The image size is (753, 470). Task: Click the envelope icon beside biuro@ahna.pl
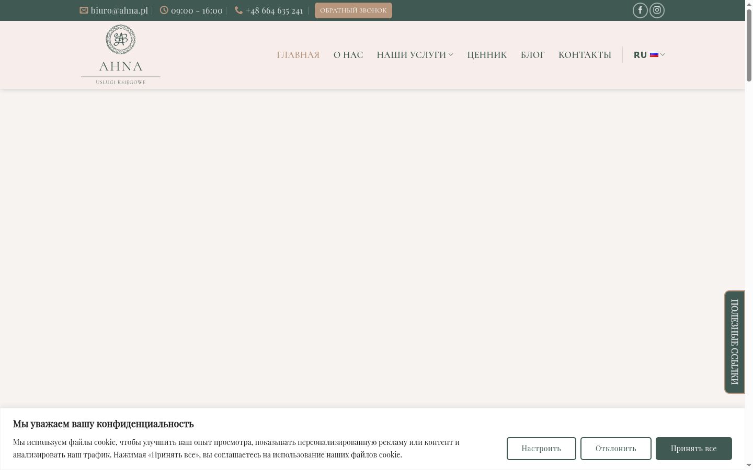click(84, 10)
